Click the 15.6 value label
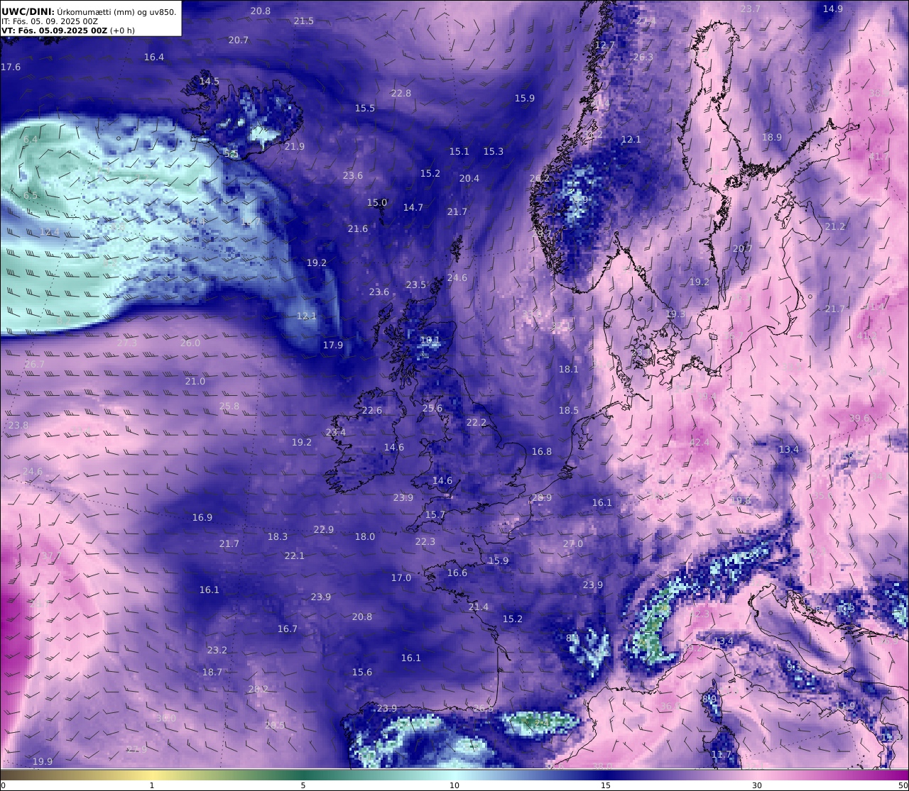 pos(362,673)
